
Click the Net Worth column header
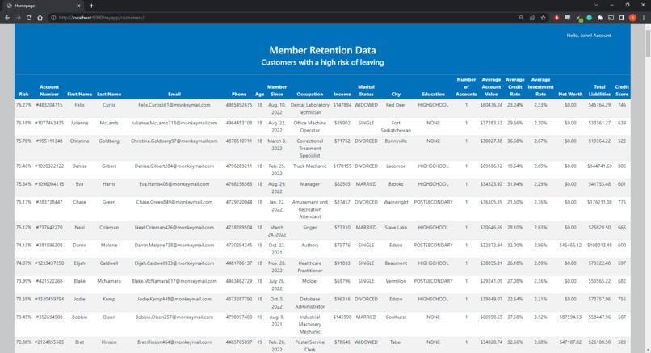click(x=570, y=95)
